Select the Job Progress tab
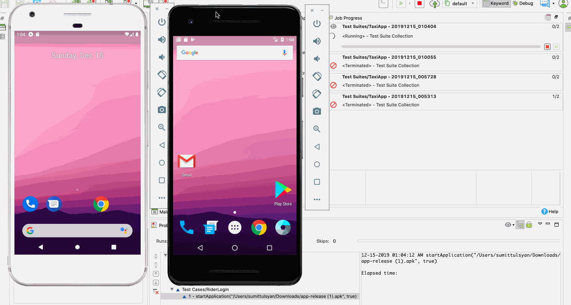The image size is (571, 305). pyautogui.click(x=345, y=18)
